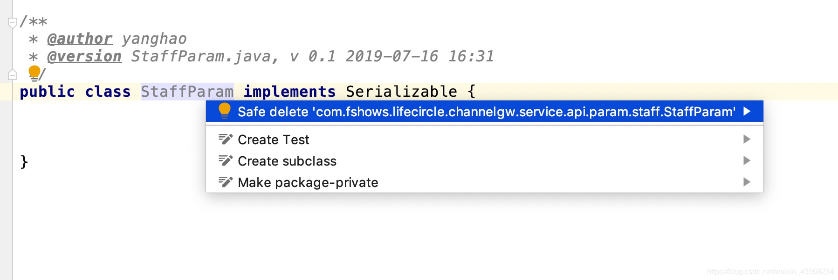838x280 pixels.
Task: Click the pencil icon next to Make package-private
Action: click(x=226, y=182)
